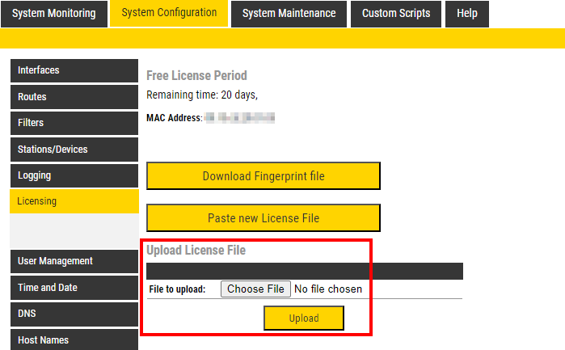
Task: Open the Help tab
Action: pyautogui.click(x=467, y=14)
